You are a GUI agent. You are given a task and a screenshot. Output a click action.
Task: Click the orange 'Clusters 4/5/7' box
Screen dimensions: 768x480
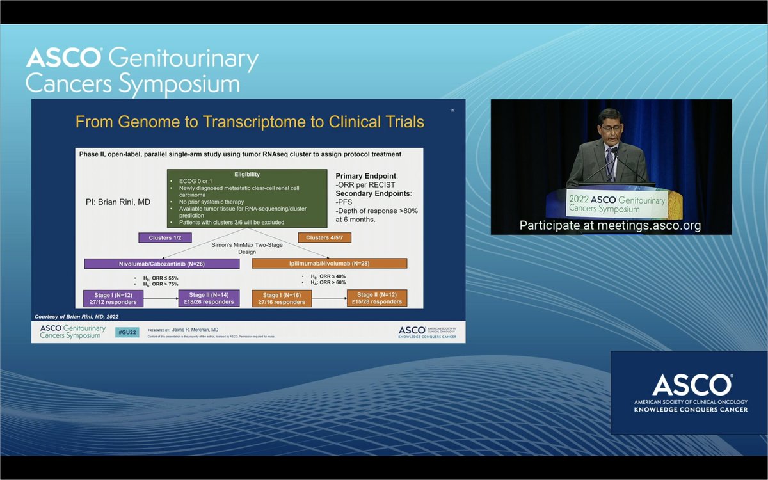pos(324,237)
